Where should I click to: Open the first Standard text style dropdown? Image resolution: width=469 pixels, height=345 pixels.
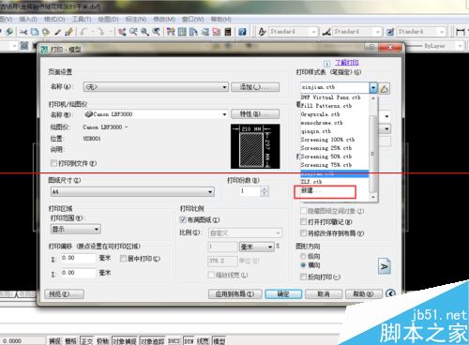click(x=293, y=32)
